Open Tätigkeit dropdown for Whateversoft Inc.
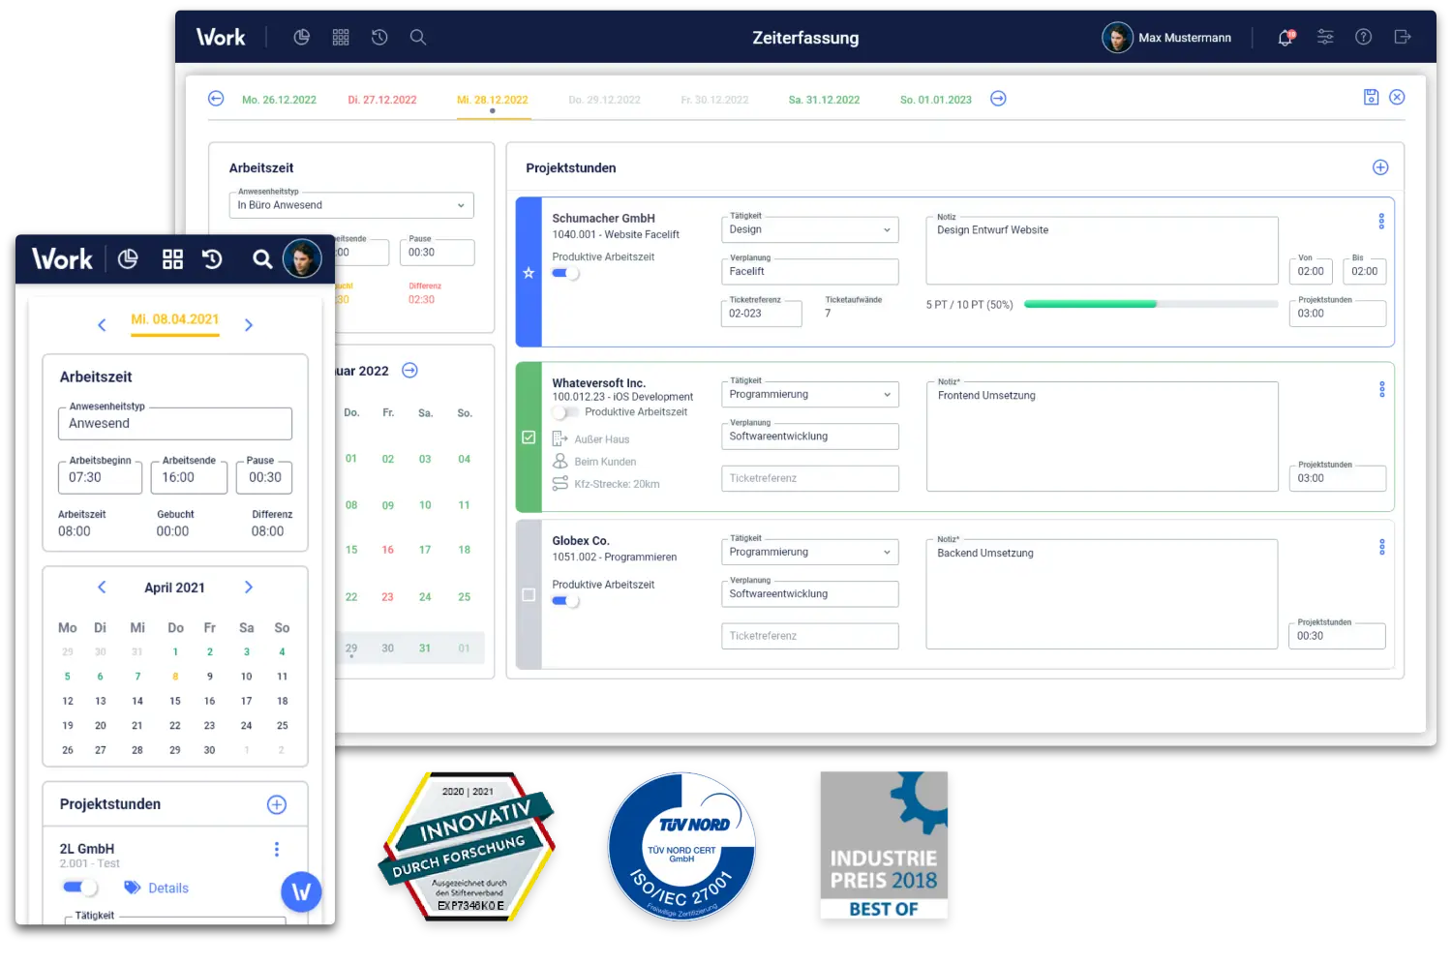1452x965 pixels. (810, 395)
